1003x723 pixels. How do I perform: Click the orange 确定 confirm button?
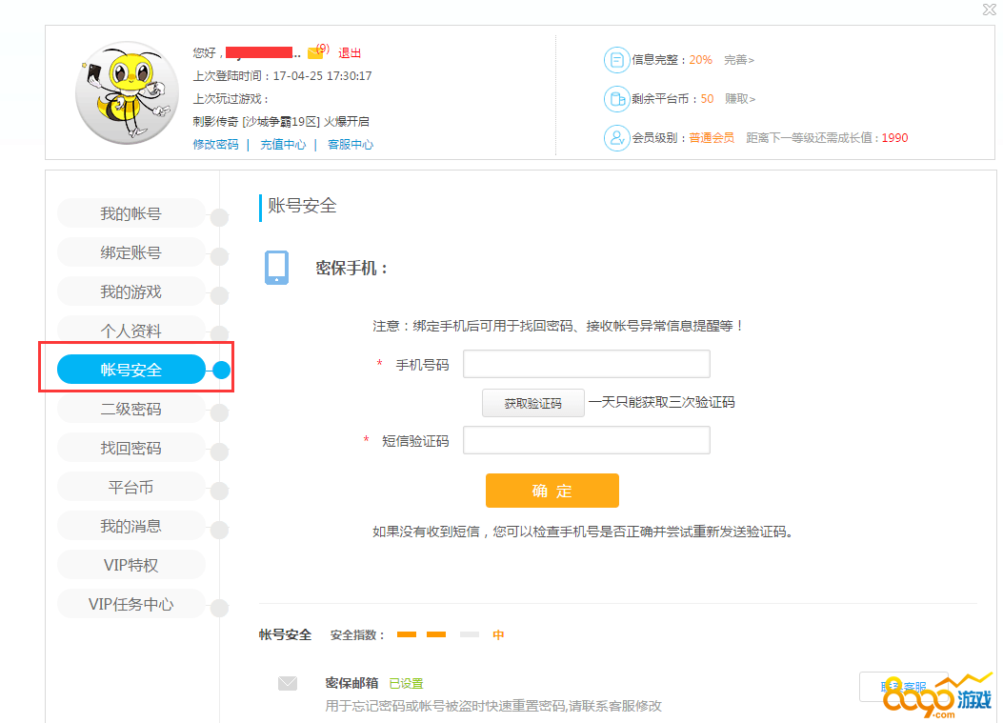pyautogui.click(x=552, y=491)
